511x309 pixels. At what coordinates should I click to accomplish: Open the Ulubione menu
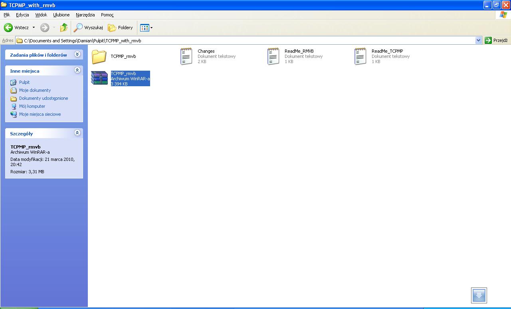pyautogui.click(x=61, y=15)
